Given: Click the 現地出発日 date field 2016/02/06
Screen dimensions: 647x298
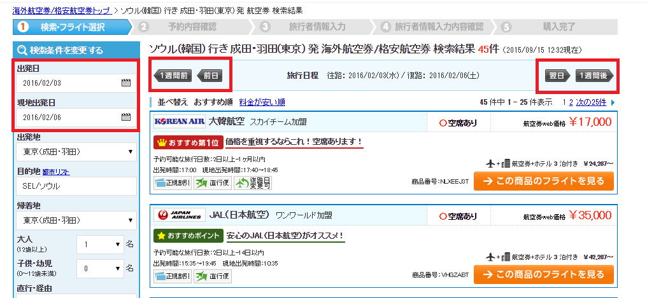Looking at the screenshot, I should point(76,118).
